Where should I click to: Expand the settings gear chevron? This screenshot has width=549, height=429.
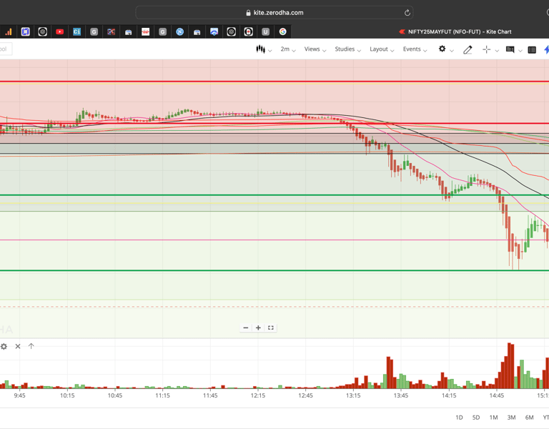452,51
